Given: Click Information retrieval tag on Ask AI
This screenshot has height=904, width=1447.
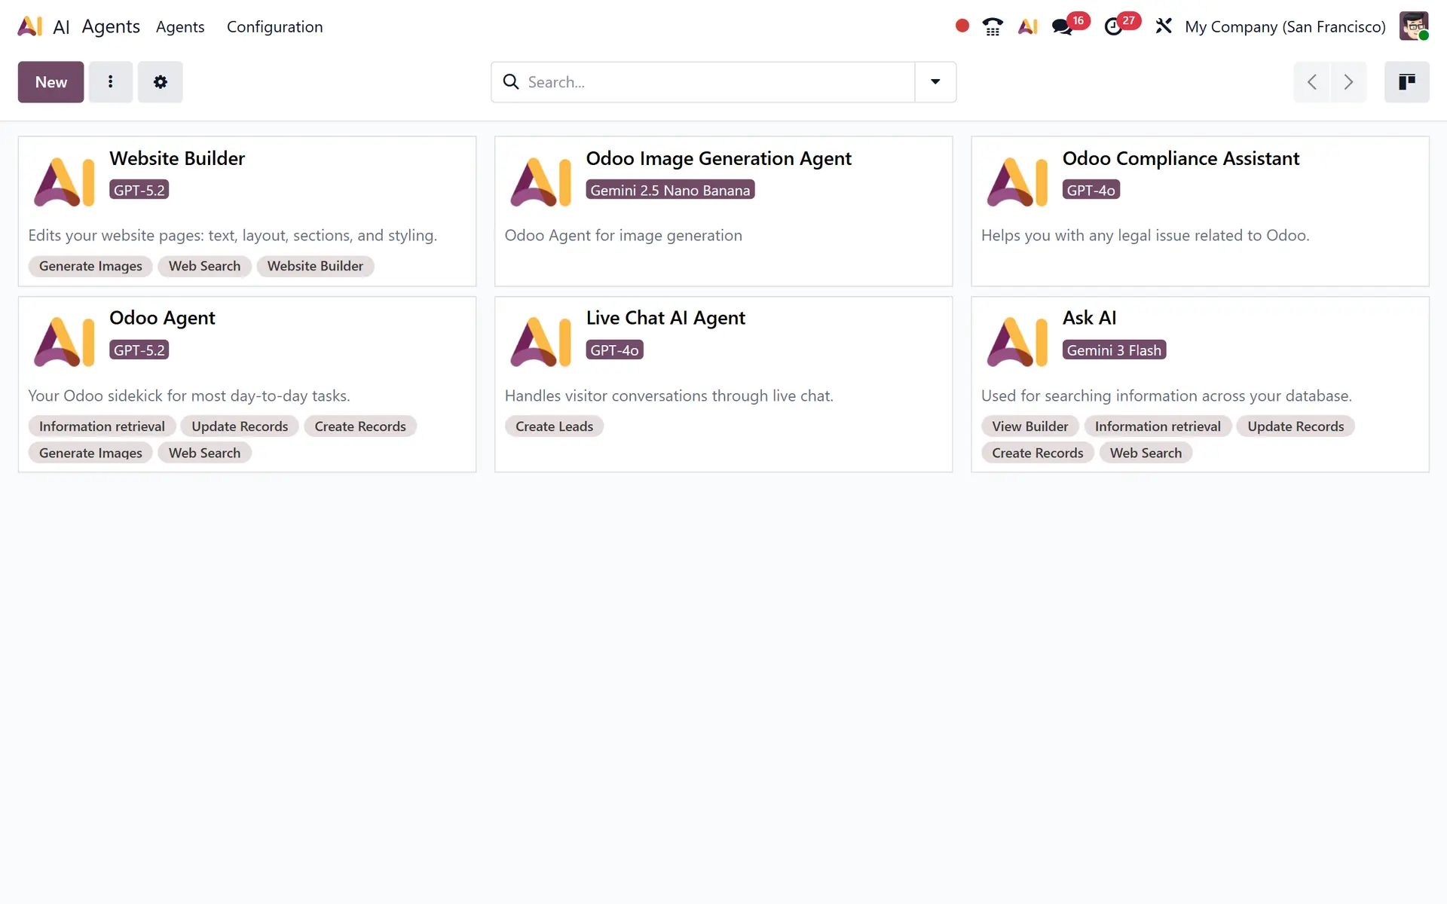Looking at the screenshot, I should click(1158, 426).
